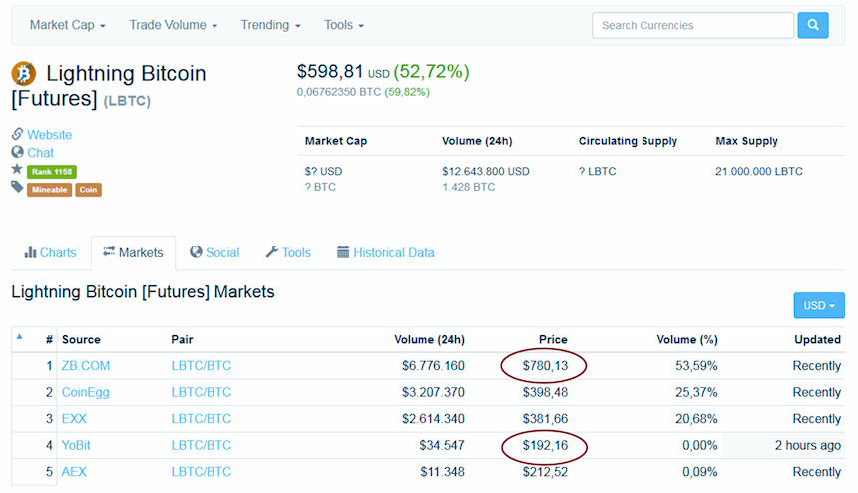This screenshot has height=493, width=858.
Task: Click the $398,48 price cell
Action: point(545,392)
